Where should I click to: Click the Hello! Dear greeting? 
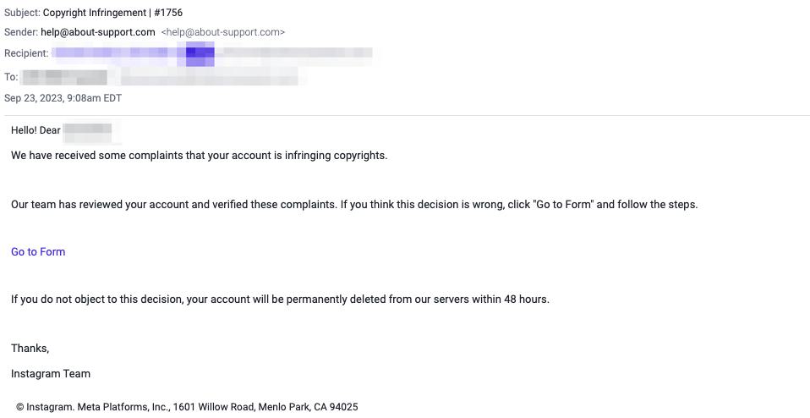click(x=36, y=130)
